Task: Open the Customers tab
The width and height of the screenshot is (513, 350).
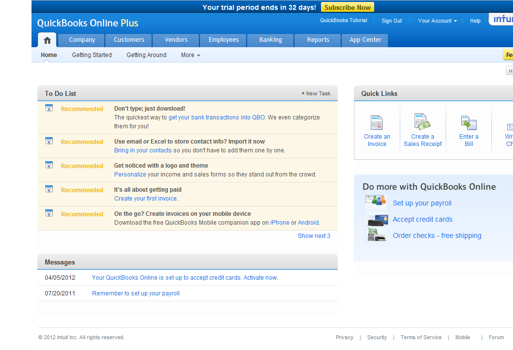Action: (129, 40)
